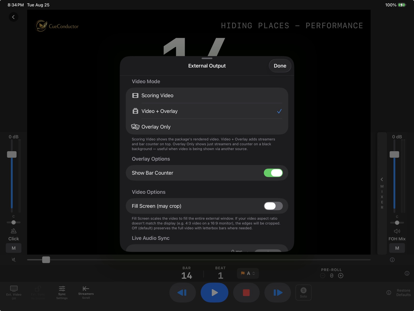Click the Ext. Sync lock icon
The image size is (414, 311).
[38, 293]
